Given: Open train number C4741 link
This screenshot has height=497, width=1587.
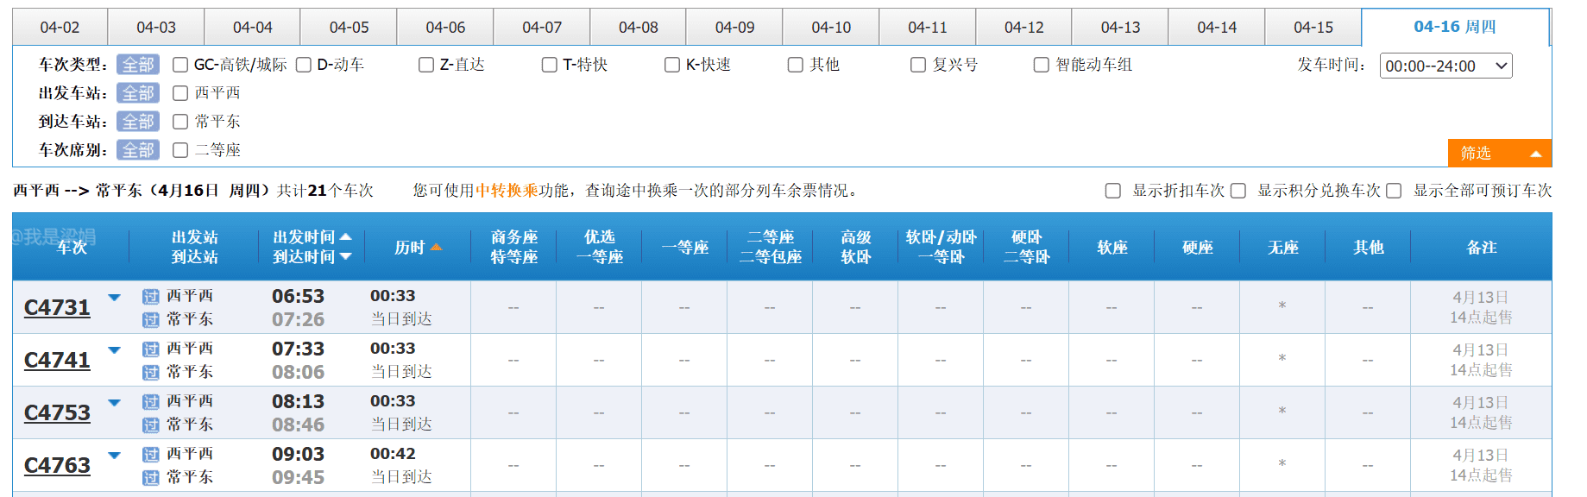Looking at the screenshot, I should click(57, 361).
